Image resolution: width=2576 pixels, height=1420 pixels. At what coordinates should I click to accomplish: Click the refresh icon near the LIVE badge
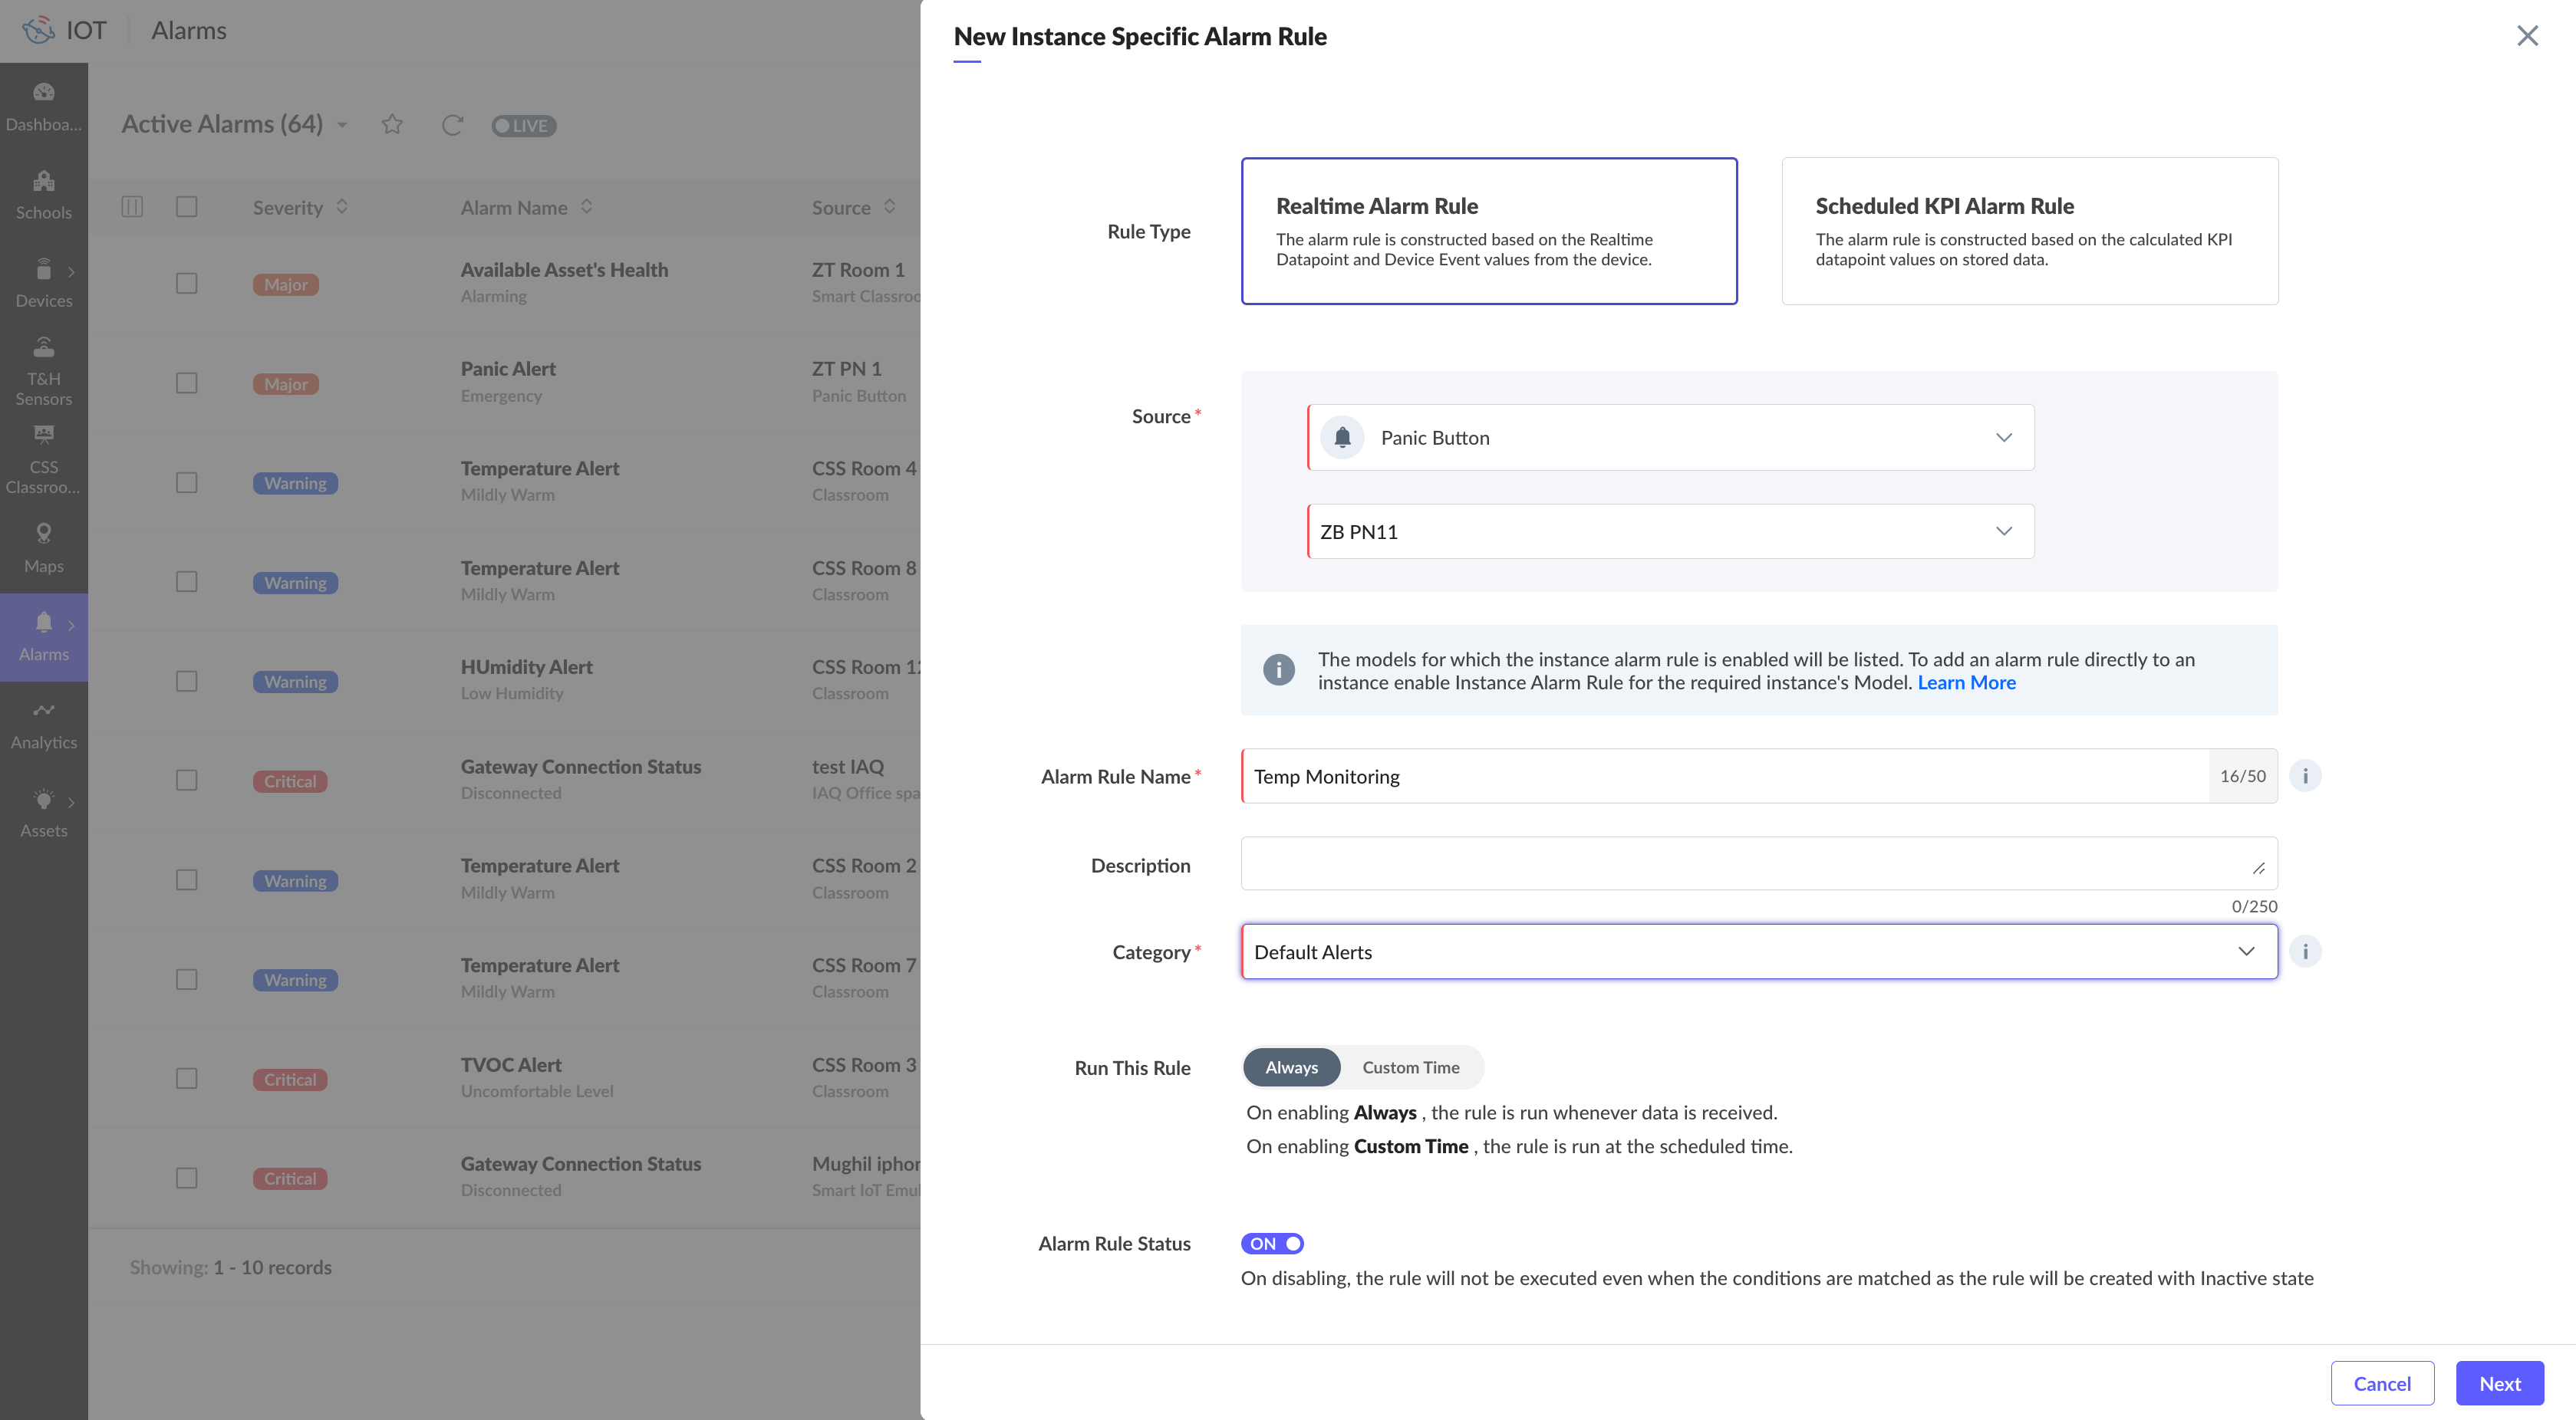(452, 124)
